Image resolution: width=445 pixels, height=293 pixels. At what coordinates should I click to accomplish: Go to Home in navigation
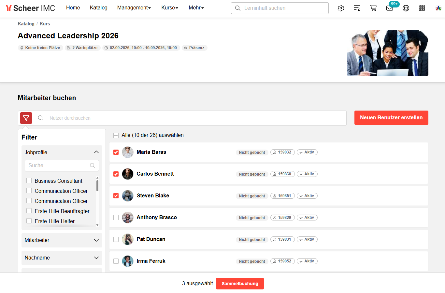point(73,8)
